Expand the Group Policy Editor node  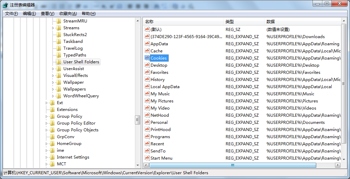(x=46, y=123)
